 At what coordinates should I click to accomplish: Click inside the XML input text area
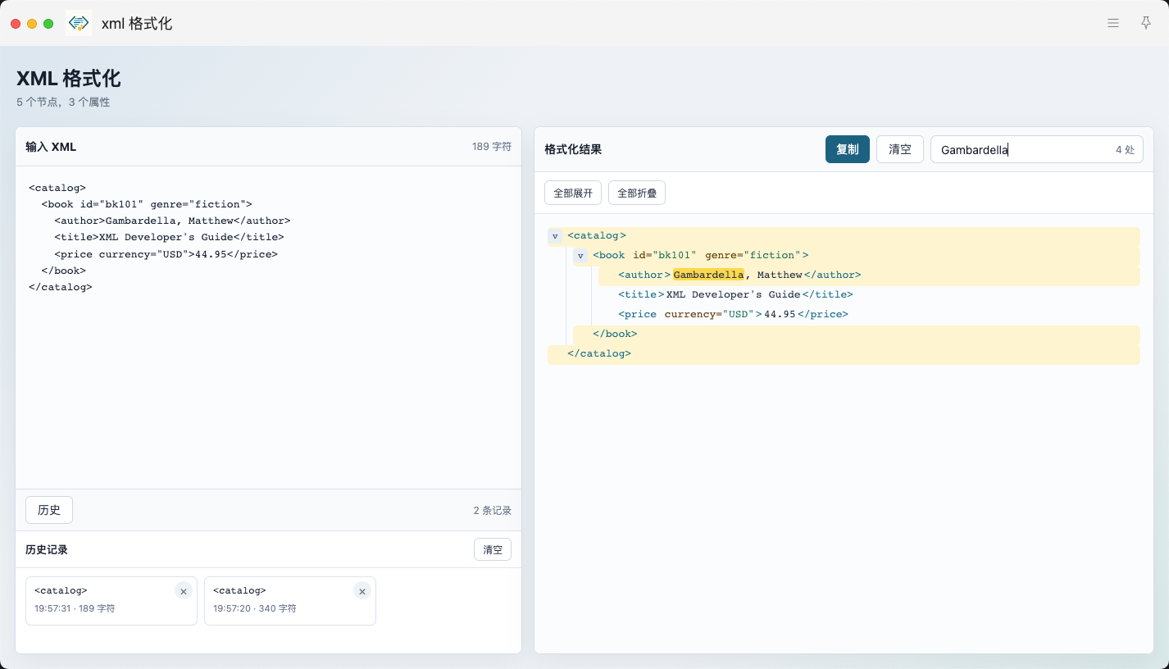tap(269, 328)
